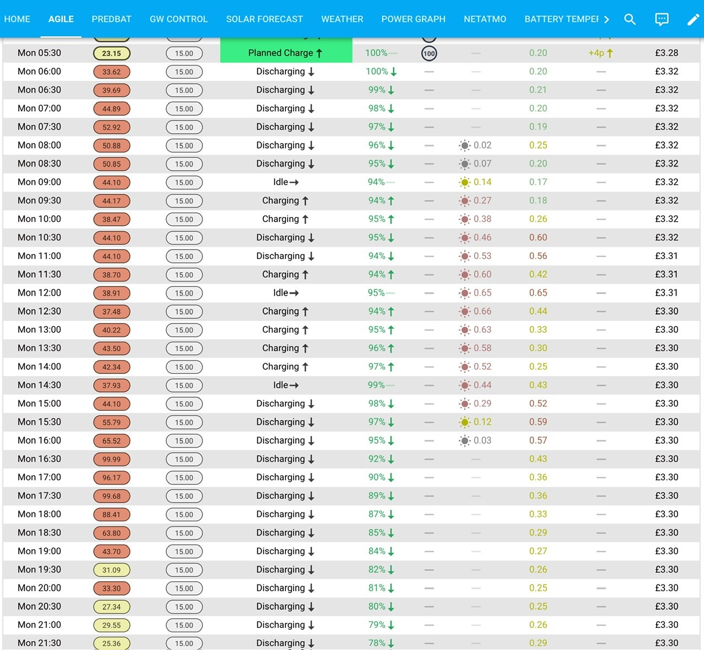Click the 99.99 import rate pill

tap(112, 459)
